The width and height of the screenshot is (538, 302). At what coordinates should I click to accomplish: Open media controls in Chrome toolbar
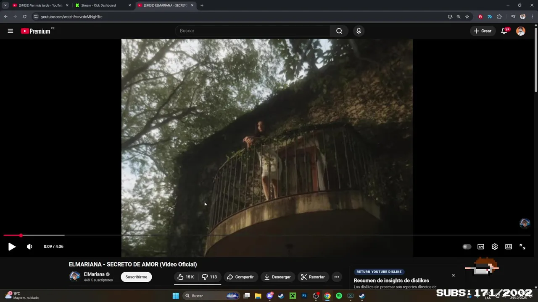(513, 17)
